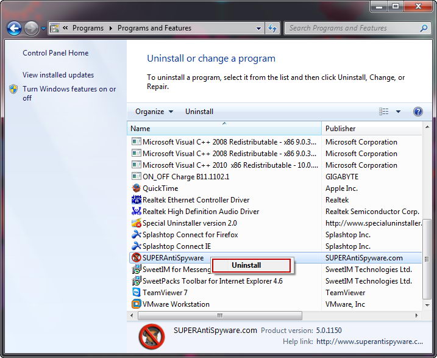437x358 pixels.
Task: Select Microsoft Visual C++ 2010 x86 icon
Action: point(136,165)
